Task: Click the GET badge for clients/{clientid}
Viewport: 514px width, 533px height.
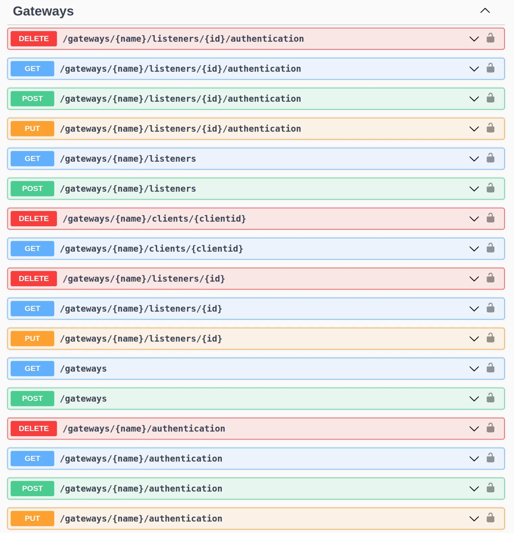Action: (x=32, y=249)
